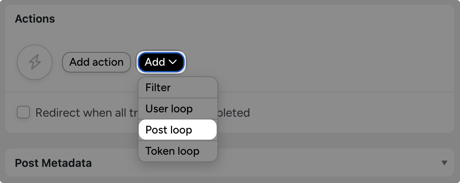Image resolution: width=460 pixels, height=183 pixels.
Task: Click the chevron arrow on the Add button
Action: (x=173, y=62)
